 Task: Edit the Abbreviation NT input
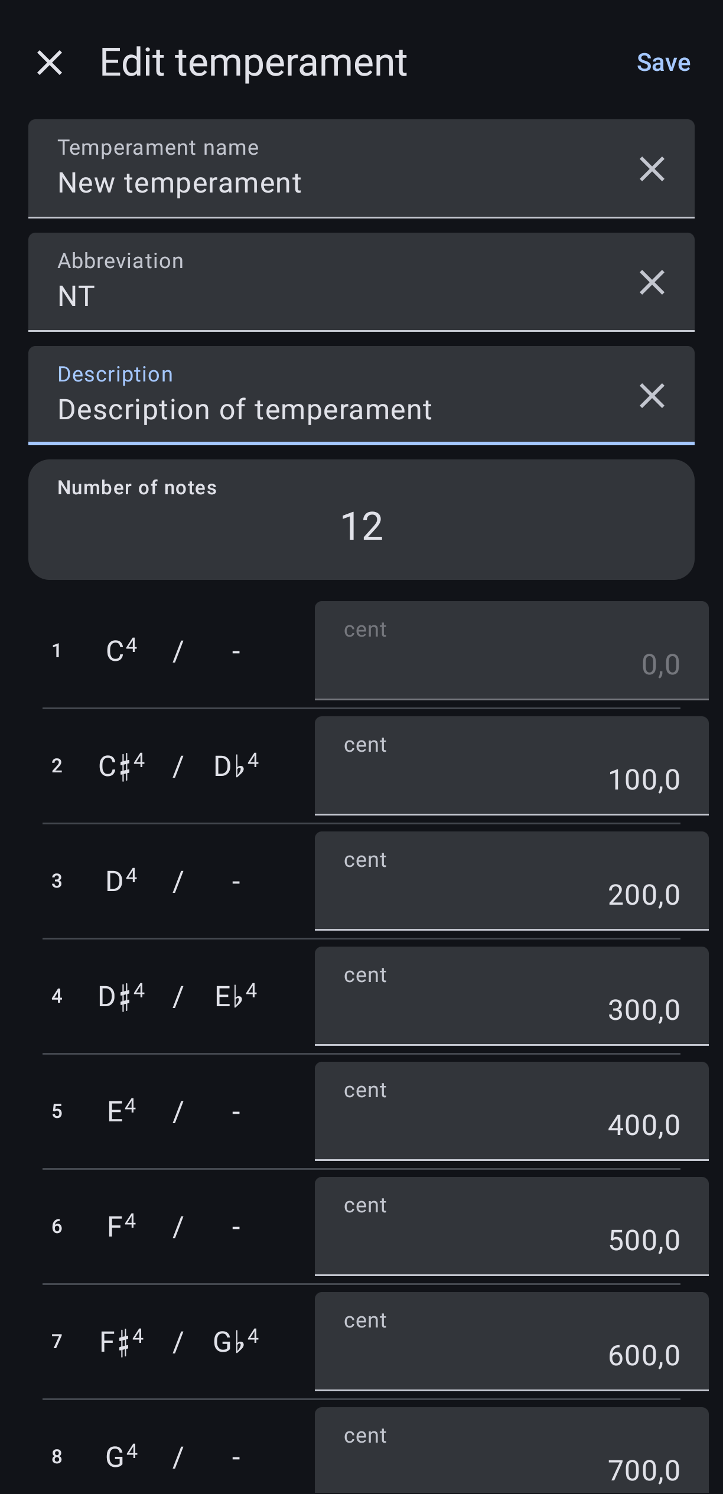point(331,295)
